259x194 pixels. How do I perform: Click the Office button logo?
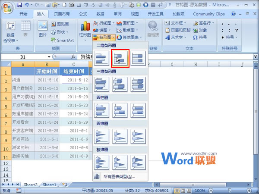coord(7,8)
